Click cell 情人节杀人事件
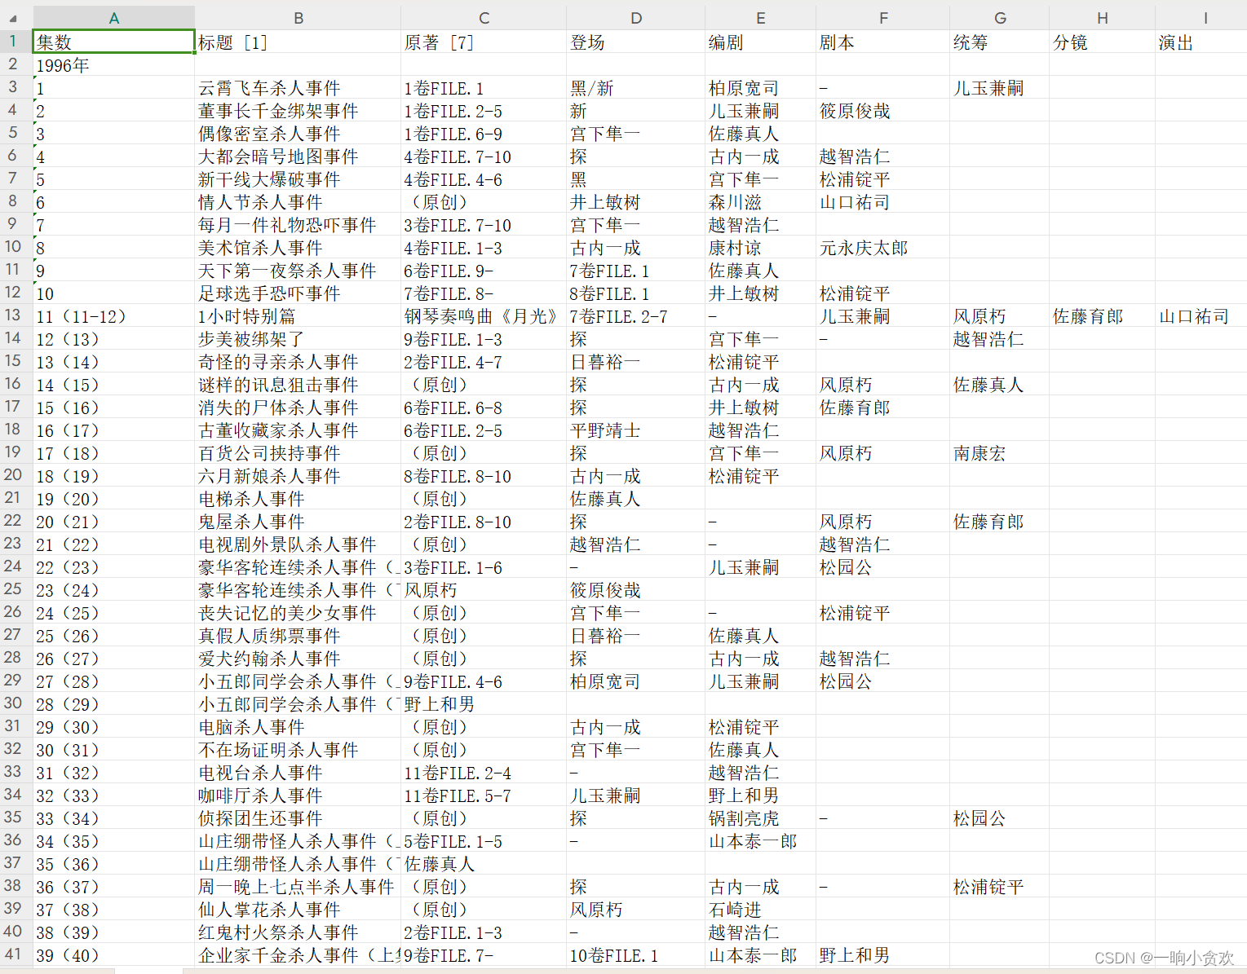 pyautogui.click(x=298, y=202)
